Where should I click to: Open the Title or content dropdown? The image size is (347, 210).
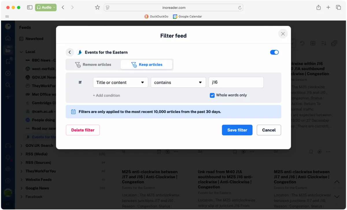click(120, 82)
